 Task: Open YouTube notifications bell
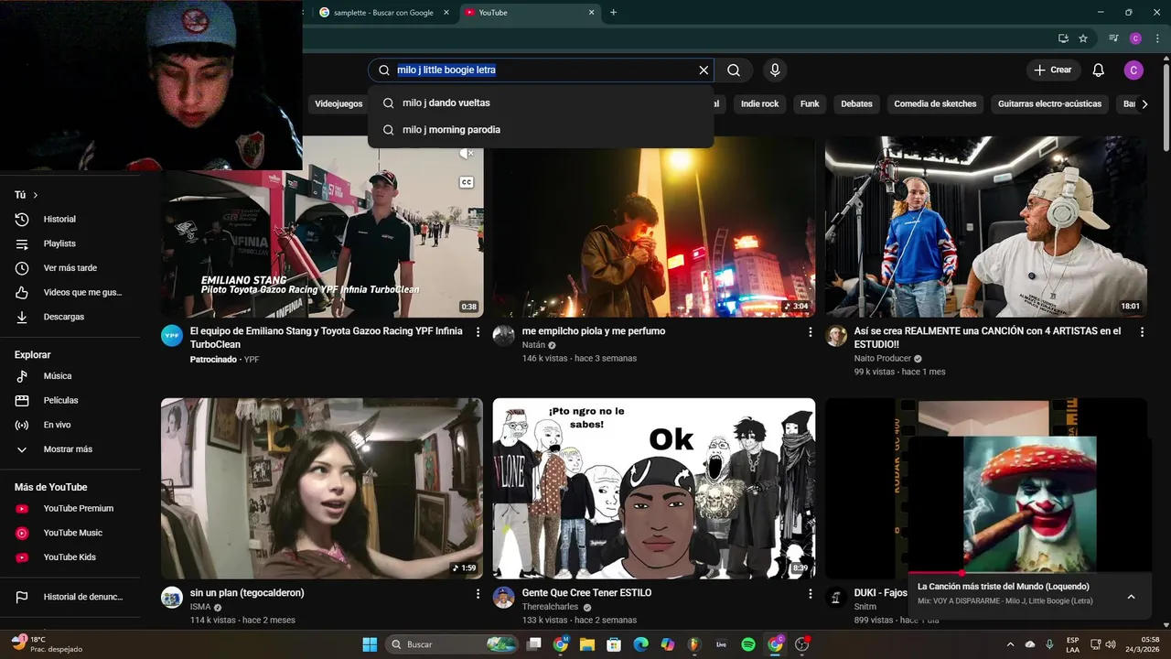click(1099, 70)
